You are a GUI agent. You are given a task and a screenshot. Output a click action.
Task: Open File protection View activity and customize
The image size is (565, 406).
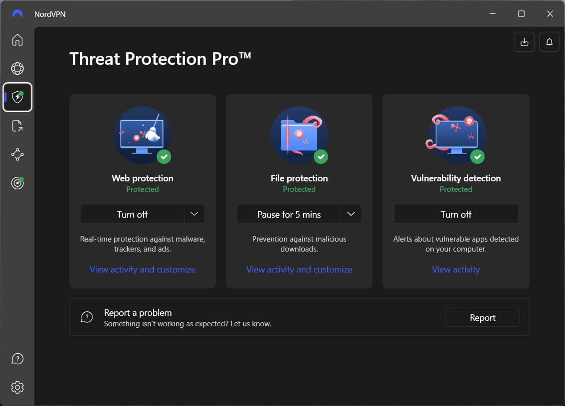(299, 270)
